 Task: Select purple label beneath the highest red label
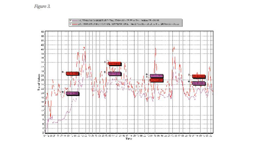[115, 74]
